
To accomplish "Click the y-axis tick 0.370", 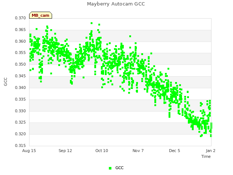I will tap(20, 18).
